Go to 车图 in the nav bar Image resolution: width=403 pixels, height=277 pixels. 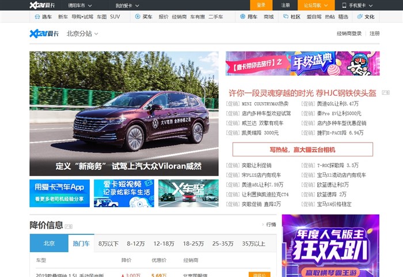(102, 17)
